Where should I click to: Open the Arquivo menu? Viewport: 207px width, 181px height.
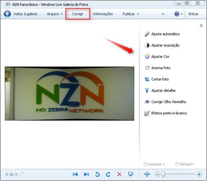(x=55, y=14)
